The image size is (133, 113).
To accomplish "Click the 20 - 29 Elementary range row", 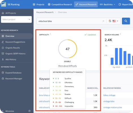I will (x=68, y=86).
